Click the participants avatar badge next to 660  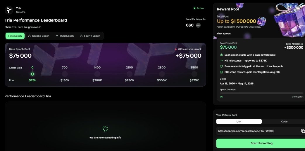click(198, 25)
